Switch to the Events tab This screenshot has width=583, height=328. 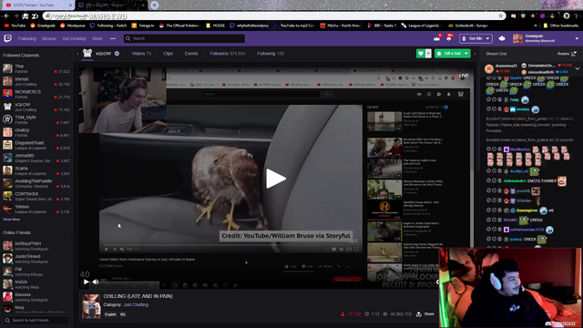coord(191,54)
